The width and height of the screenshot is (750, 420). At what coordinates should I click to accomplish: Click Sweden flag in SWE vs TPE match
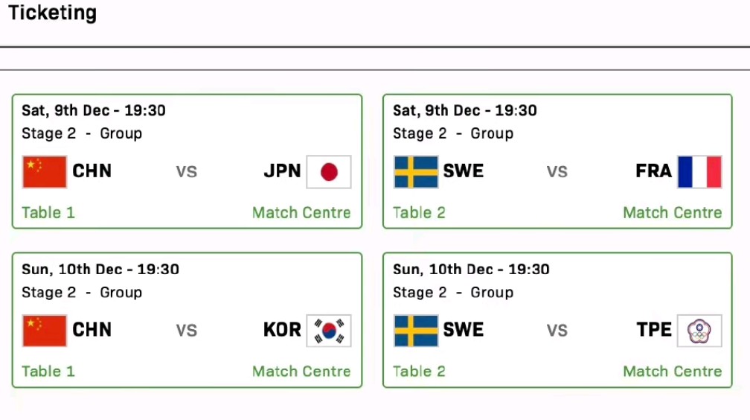(x=416, y=331)
